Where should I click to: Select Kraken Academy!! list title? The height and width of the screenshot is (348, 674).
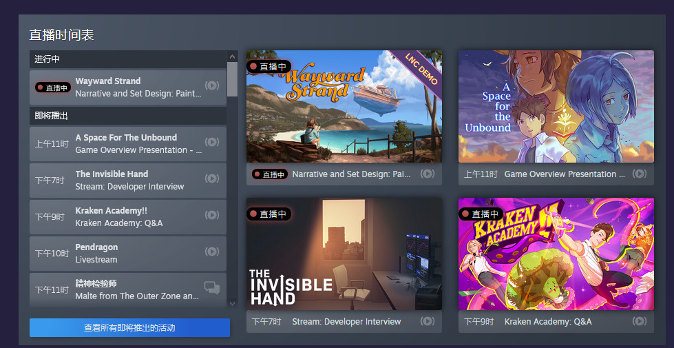click(112, 210)
